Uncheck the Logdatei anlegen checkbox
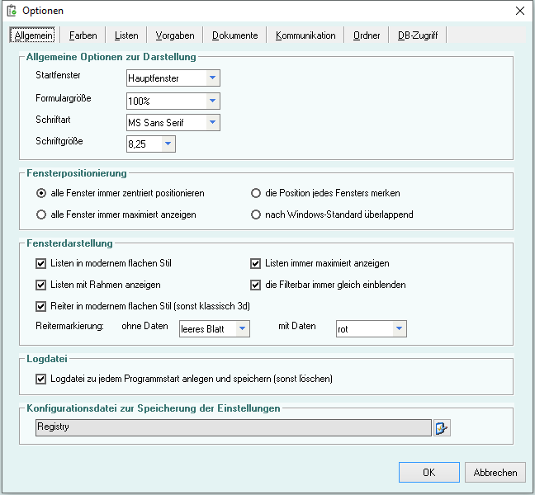The height and width of the screenshot is (495, 535). [x=41, y=379]
